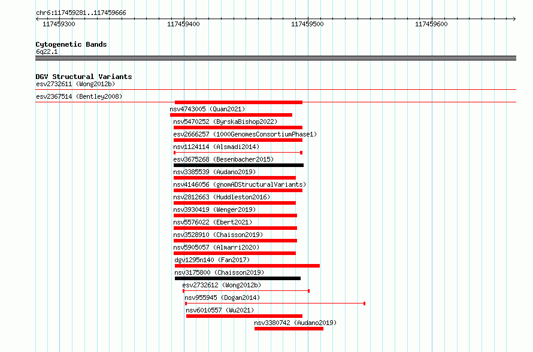Click ruler position 117459600

[432, 24]
